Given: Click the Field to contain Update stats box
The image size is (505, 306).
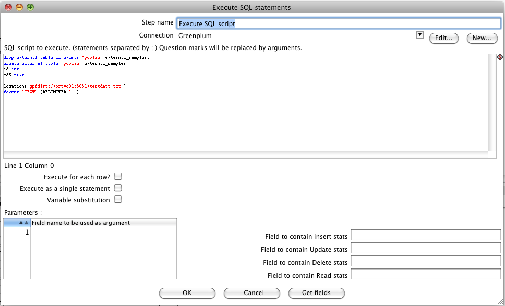Looking at the screenshot, I should pyautogui.click(x=425, y=248).
